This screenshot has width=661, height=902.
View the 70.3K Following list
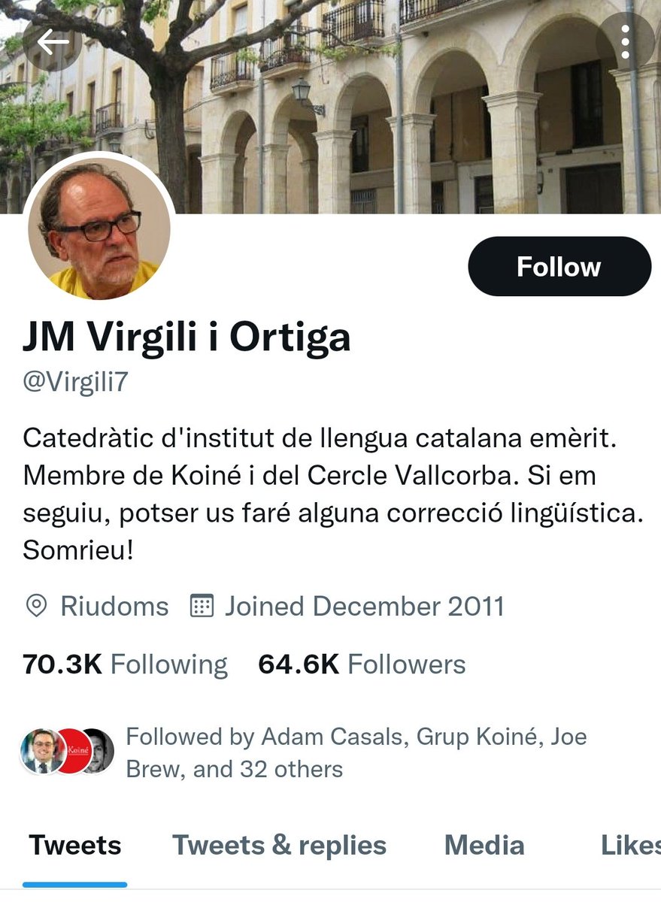coord(125,664)
